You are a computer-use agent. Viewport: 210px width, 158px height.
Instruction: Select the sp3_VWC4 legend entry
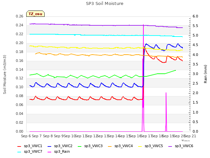tap(120, 146)
